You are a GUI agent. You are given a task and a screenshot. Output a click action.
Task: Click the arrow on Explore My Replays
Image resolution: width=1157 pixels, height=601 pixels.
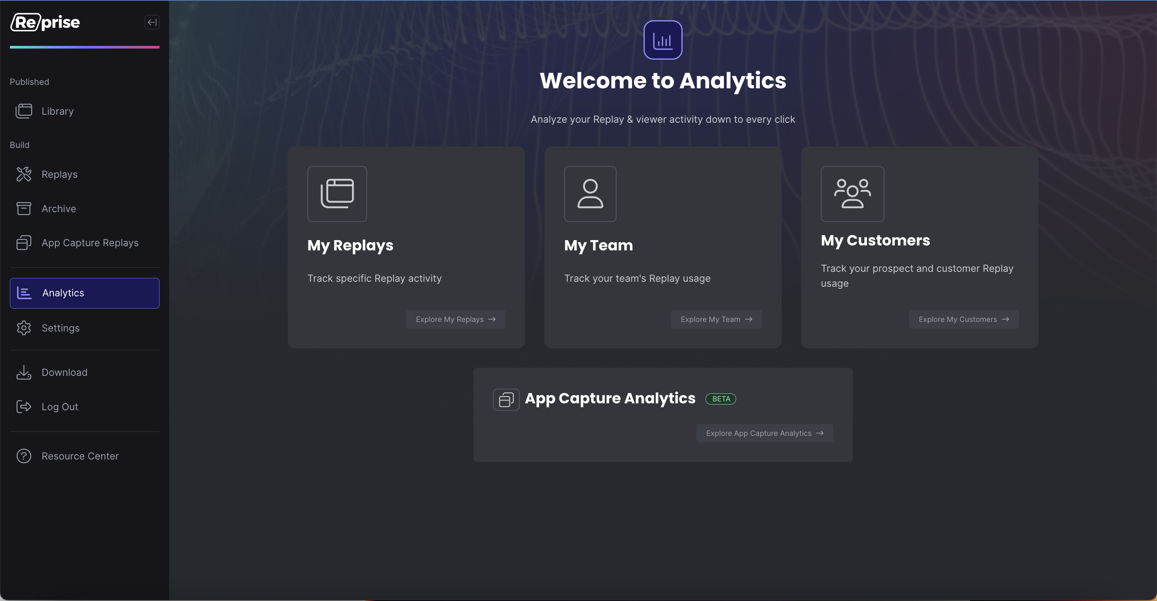[x=492, y=319]
